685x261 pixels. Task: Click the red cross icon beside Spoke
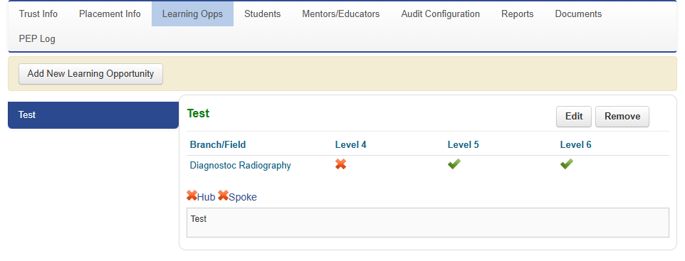pyautogui.click(x=224, y=196)
